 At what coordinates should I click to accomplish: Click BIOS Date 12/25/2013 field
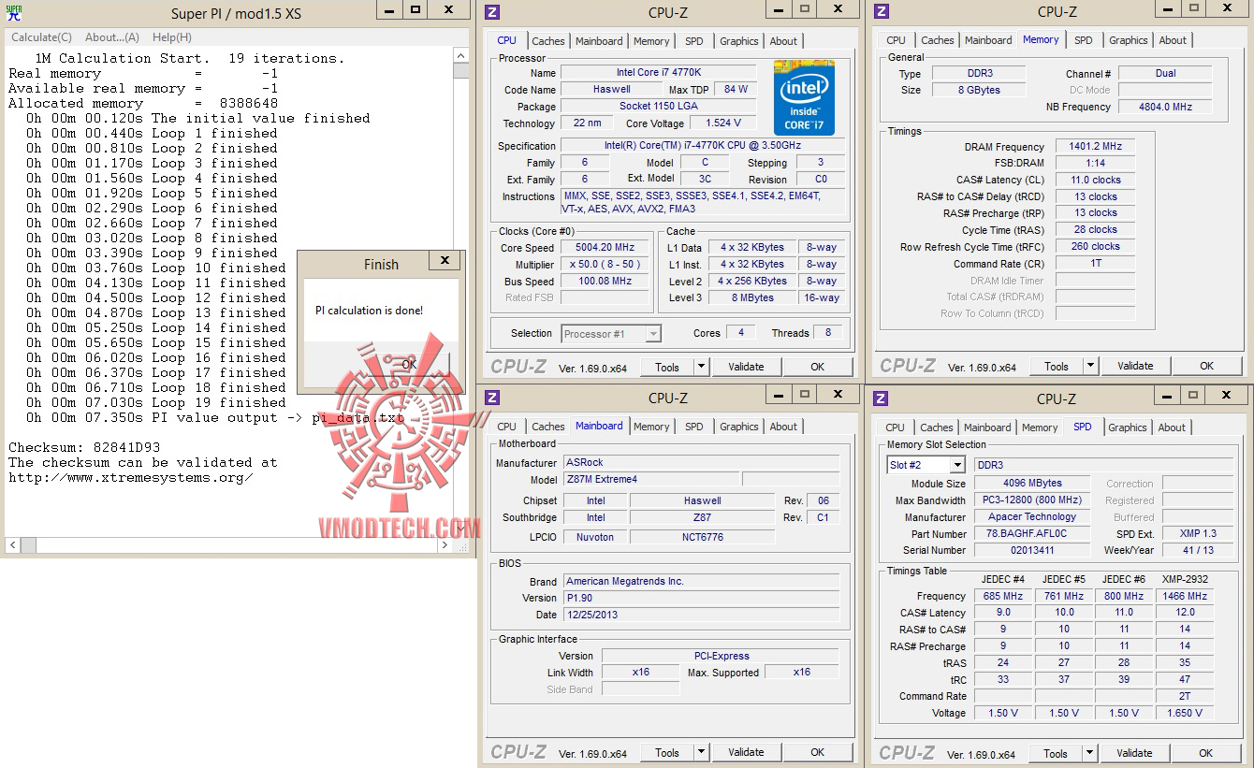point(701,615)
